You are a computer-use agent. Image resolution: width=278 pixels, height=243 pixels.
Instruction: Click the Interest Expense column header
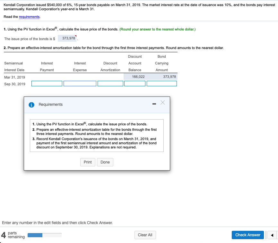coord(80,67)
